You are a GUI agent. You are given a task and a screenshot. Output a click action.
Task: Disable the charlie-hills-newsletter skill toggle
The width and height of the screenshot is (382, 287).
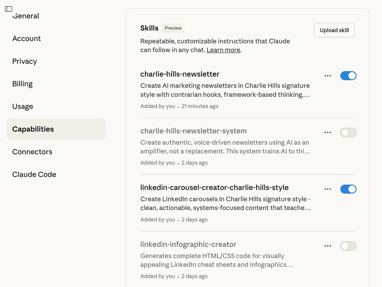[x=348, y=76]
